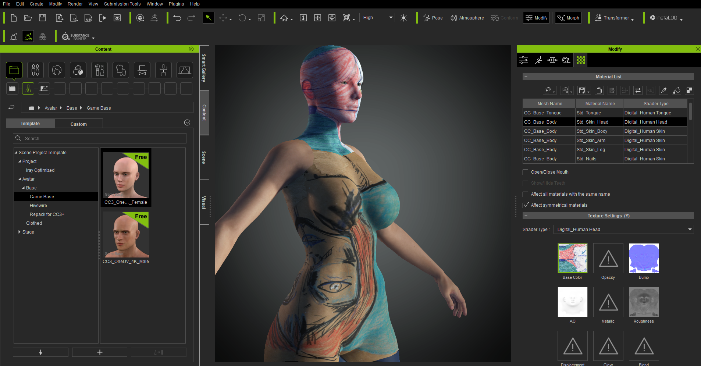Select the Rotate tool

pos(242,18)
